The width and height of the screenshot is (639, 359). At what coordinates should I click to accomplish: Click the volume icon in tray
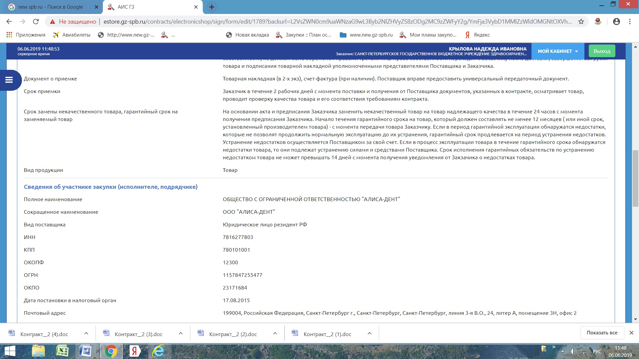coord(573,351)
